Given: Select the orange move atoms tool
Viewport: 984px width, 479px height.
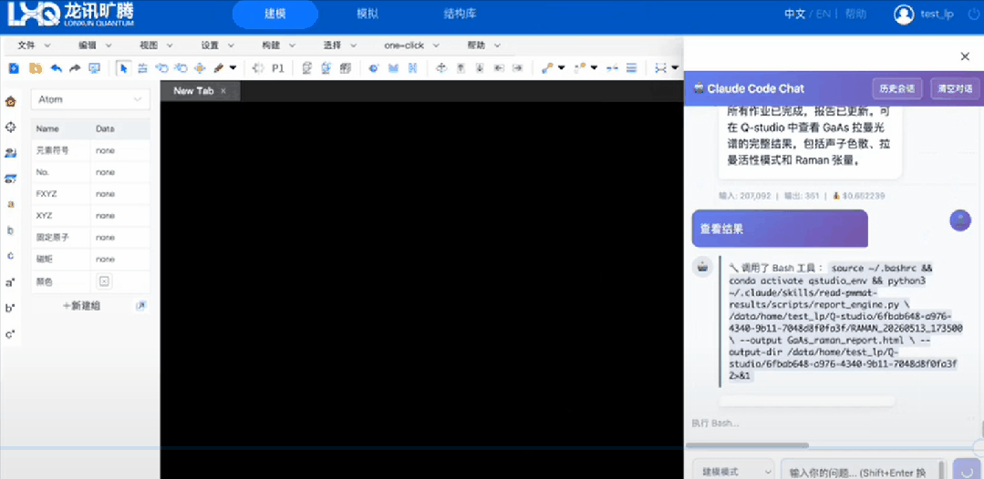Looking at the screenshot, I should 200,67.
